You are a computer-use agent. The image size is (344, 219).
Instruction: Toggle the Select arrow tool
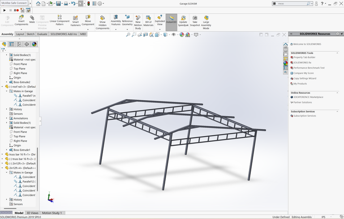point(81,4)
